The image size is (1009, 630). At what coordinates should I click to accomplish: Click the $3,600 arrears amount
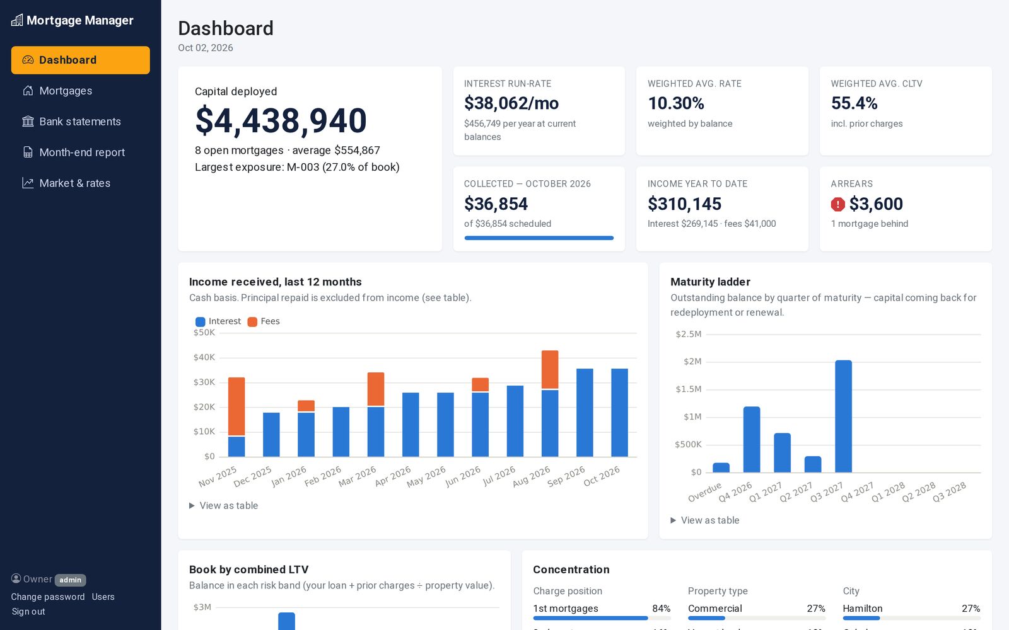point(876,204)
